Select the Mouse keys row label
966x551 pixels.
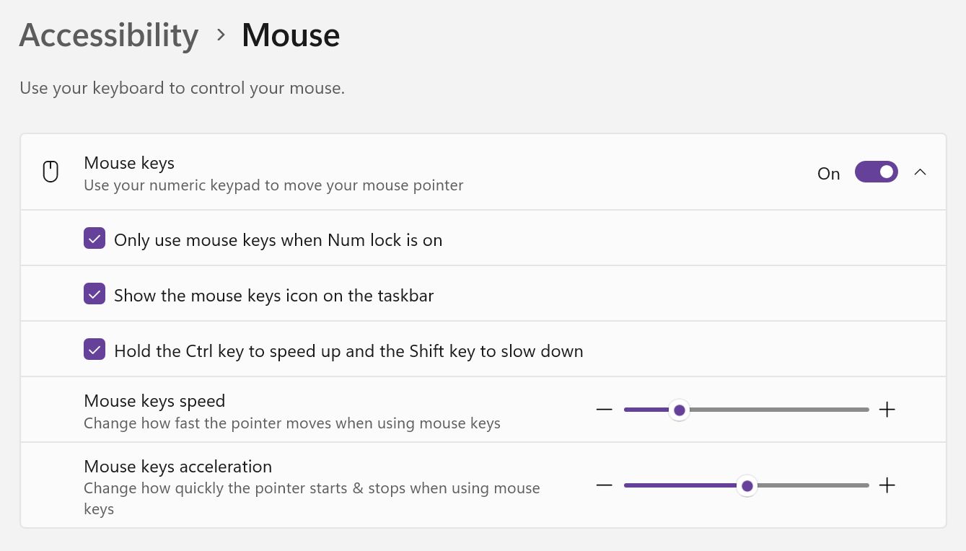[129, 163]
